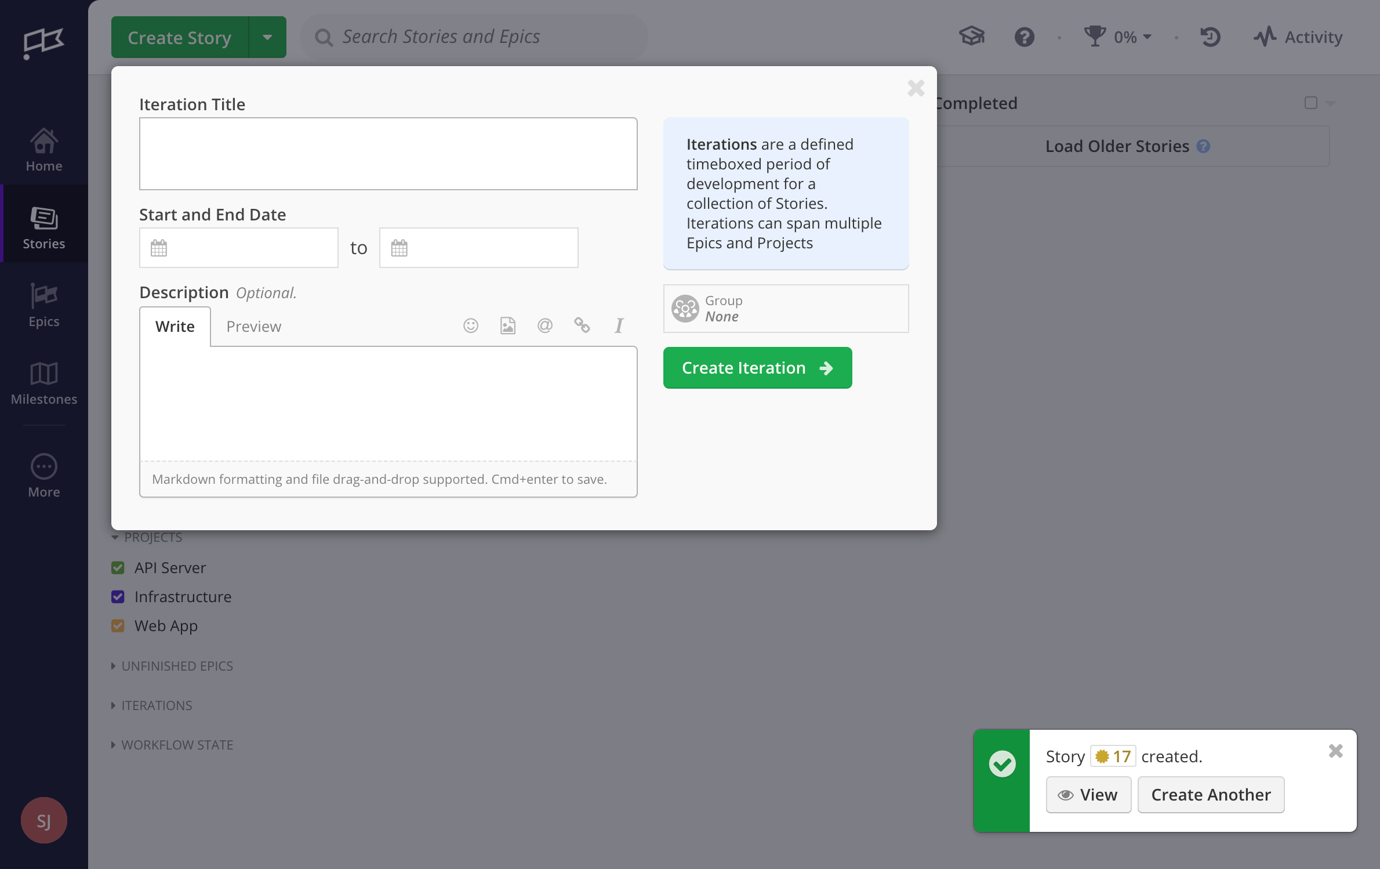Expand the WORKFLOW STATE section
1380x869 pixels.
pos(177,744)
